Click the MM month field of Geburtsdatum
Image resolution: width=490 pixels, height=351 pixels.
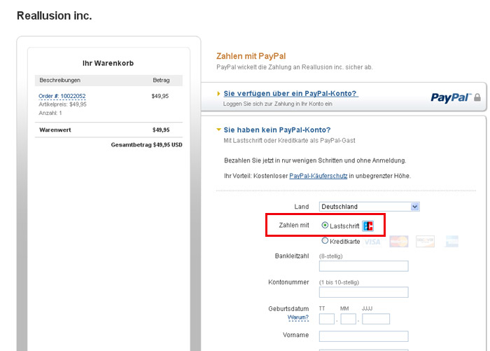(x=349, y=319)
